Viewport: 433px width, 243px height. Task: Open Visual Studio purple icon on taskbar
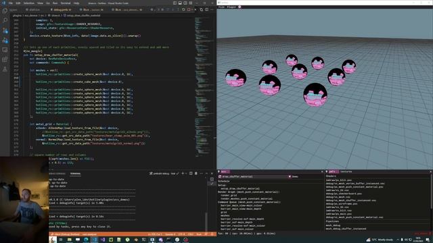pos(102,240)
